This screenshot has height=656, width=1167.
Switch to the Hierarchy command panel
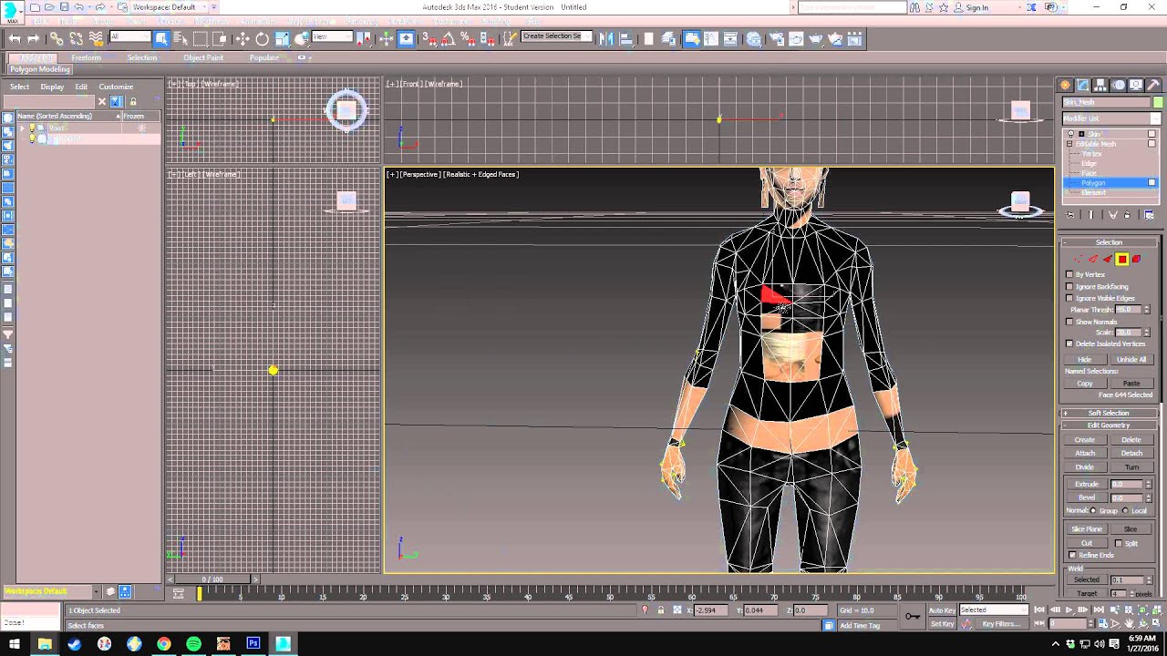[x=1100, y=85]
